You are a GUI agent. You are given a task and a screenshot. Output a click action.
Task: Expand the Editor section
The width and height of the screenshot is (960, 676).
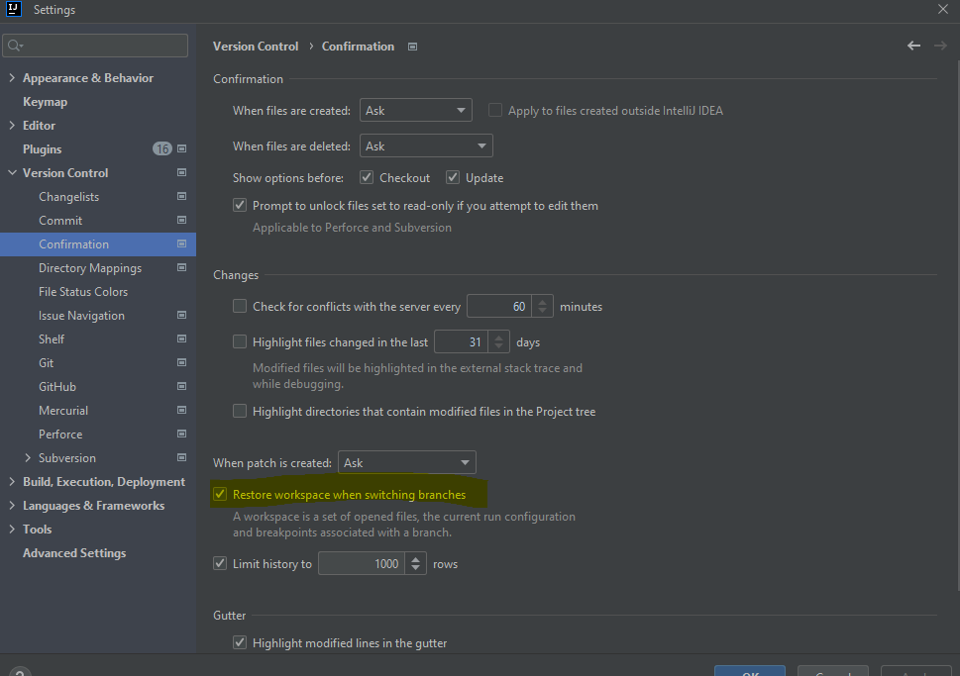[12, 126]
